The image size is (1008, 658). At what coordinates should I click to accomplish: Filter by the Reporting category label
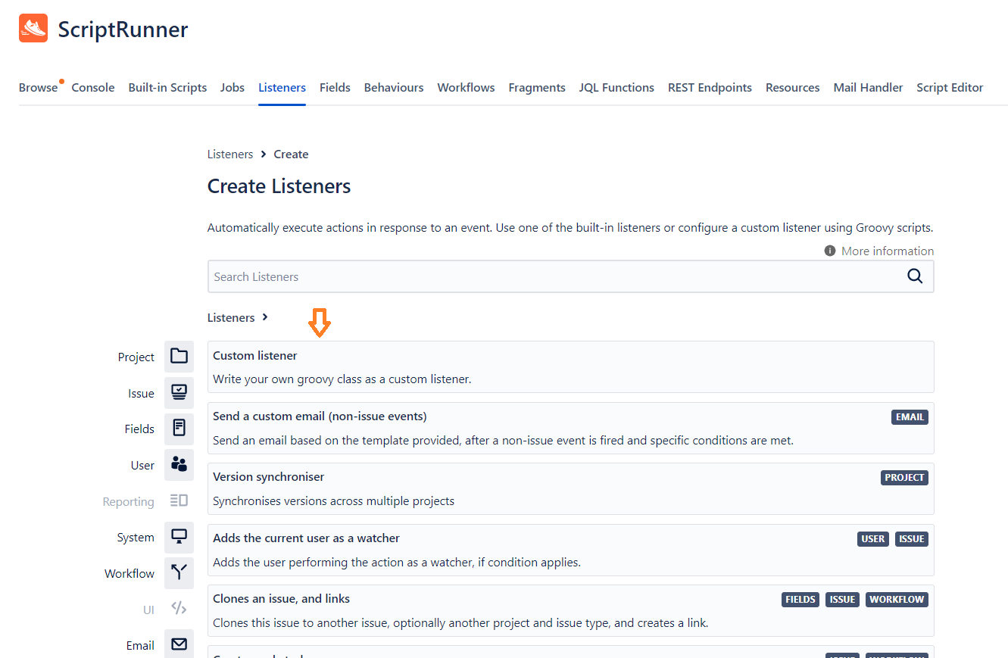pyautogui.click(x=128, y=502)
